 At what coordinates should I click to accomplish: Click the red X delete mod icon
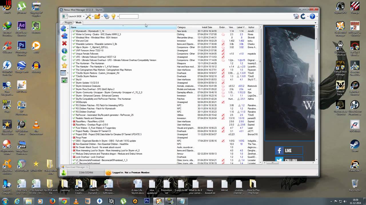pos(64,43)
